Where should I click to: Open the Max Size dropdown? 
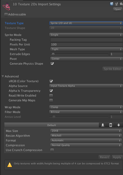(86, 131)
